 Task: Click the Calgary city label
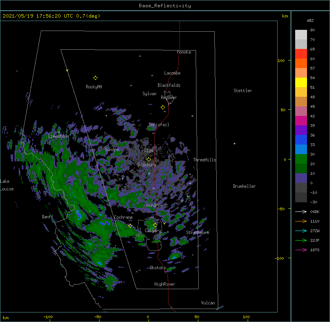tap(153, 231)
